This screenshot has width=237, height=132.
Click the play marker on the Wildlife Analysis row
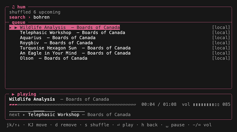pos(16,28)
